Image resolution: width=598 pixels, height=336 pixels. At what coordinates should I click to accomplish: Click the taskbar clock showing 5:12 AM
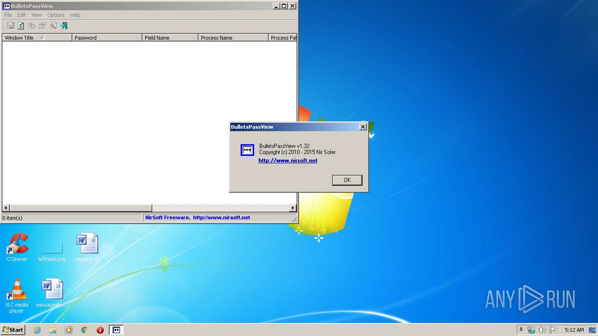tap(574, 330)
